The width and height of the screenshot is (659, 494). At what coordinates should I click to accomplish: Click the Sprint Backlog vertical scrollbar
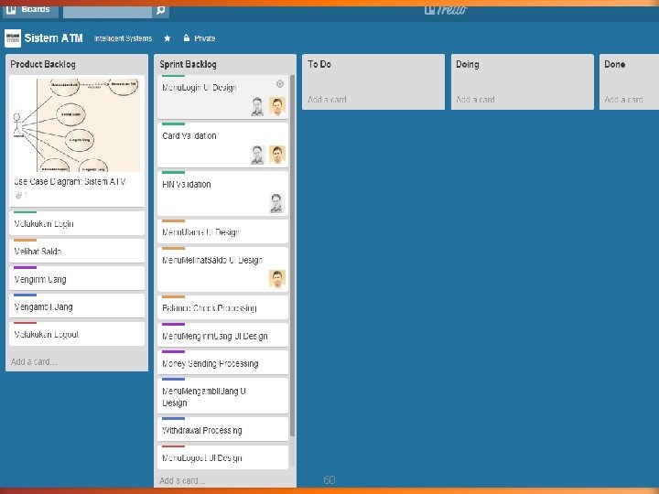[292, 256]
